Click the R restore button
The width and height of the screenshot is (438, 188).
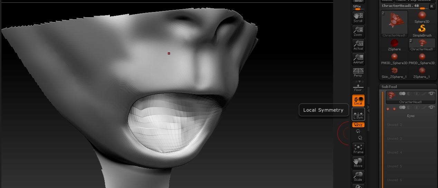[x=432, y=6]
